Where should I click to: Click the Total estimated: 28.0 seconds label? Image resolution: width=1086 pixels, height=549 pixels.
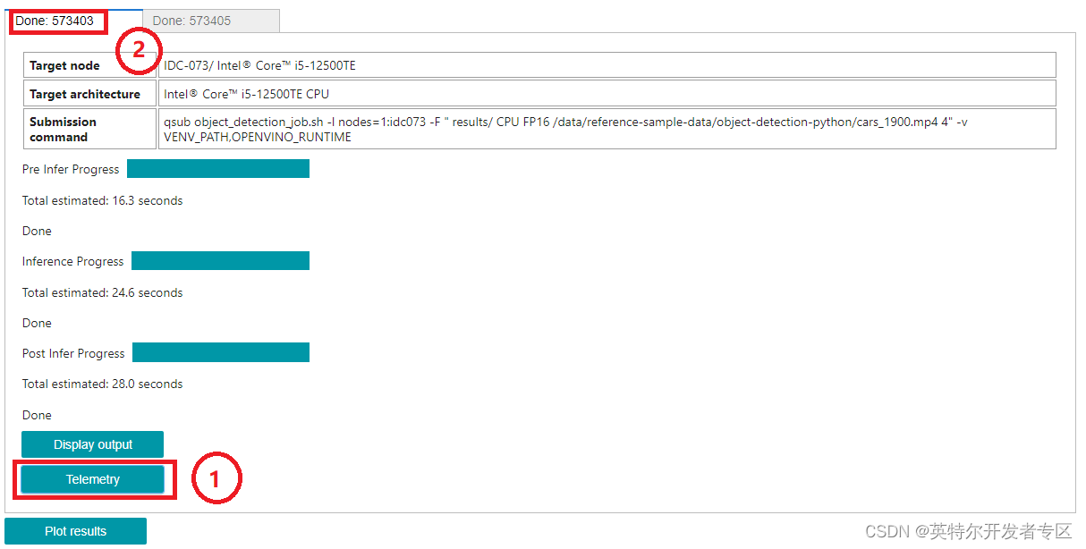click(x=102, y=384)
